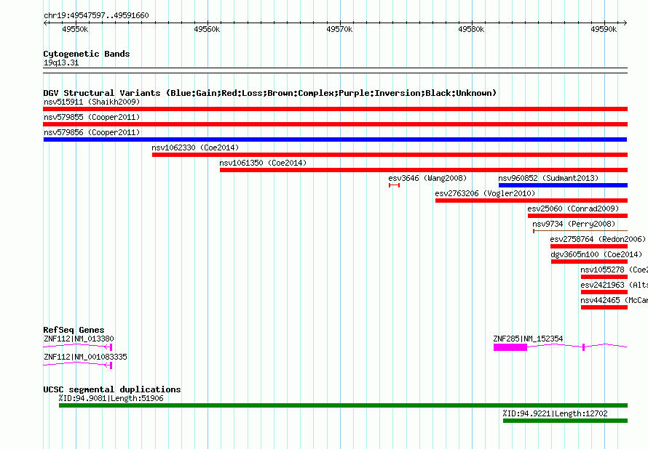Select the brown nsv9734 (Perry2008) complex variant
648x449 pixels.
click(x=580, y=231)
